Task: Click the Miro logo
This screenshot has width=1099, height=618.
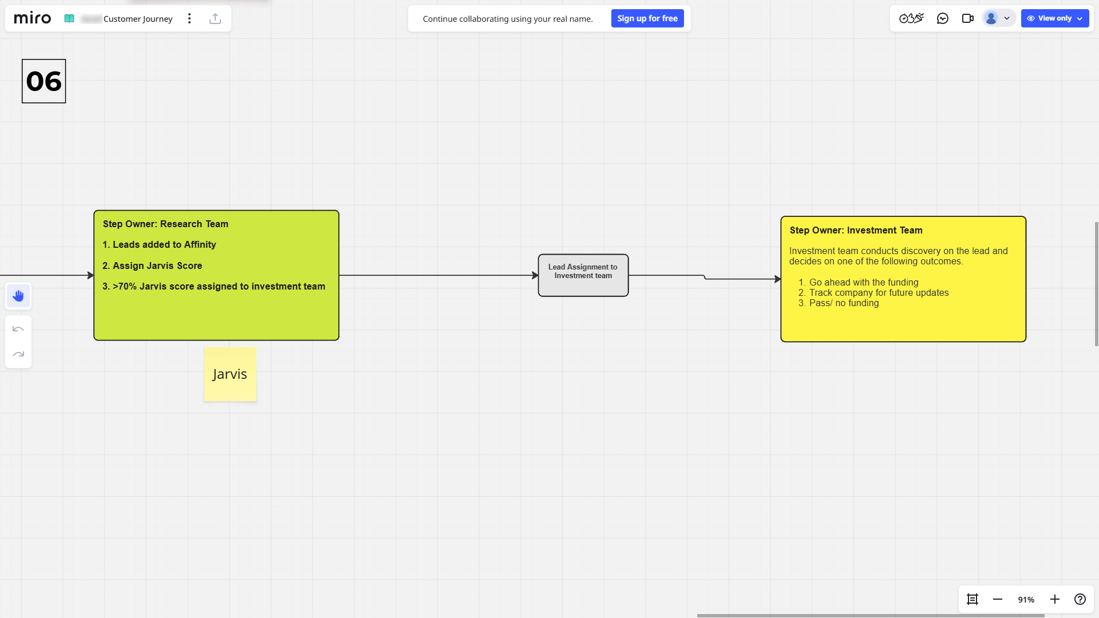Action: click(x=33, y=18)
